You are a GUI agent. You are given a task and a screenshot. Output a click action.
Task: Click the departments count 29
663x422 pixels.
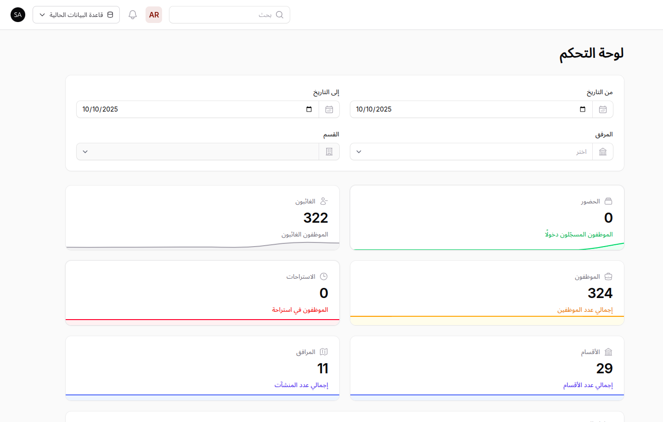click(604, 368)
